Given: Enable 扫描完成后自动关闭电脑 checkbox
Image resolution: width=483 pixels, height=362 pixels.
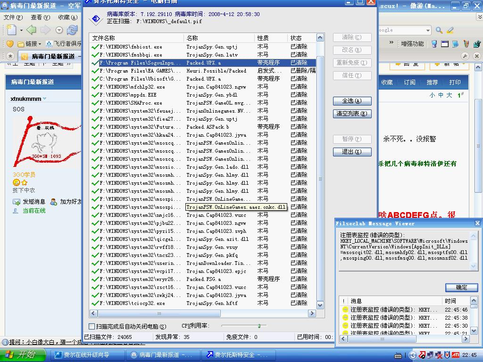Looking at the screenshot, I should 92,326.
